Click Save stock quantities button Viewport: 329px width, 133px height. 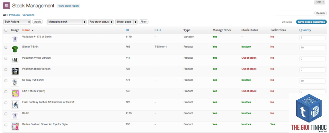point(311,22)
